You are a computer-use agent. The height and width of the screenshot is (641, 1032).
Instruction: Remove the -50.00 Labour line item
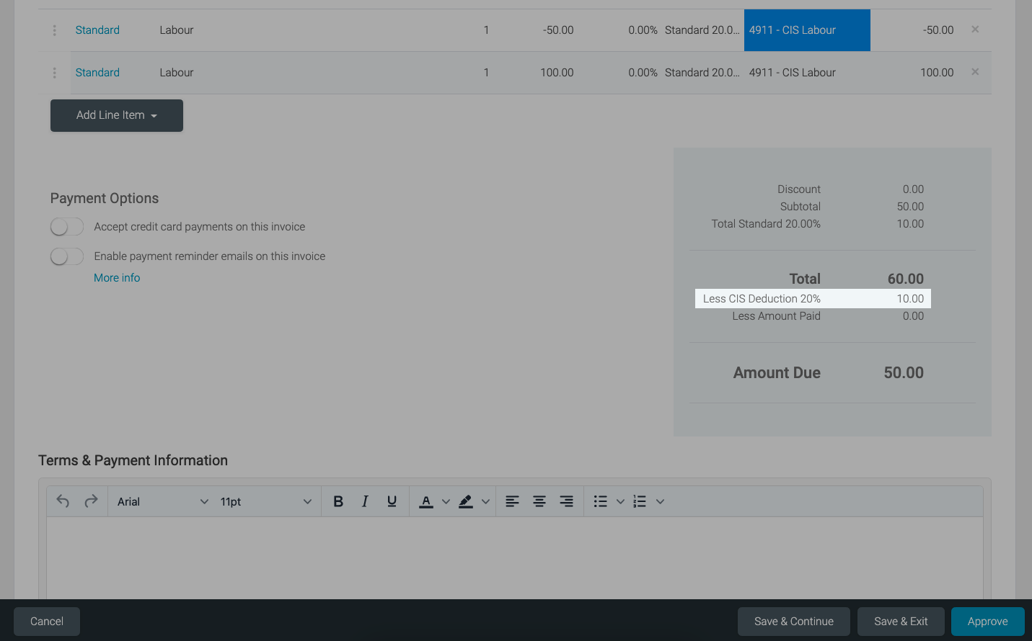click(x=975, y=30)
